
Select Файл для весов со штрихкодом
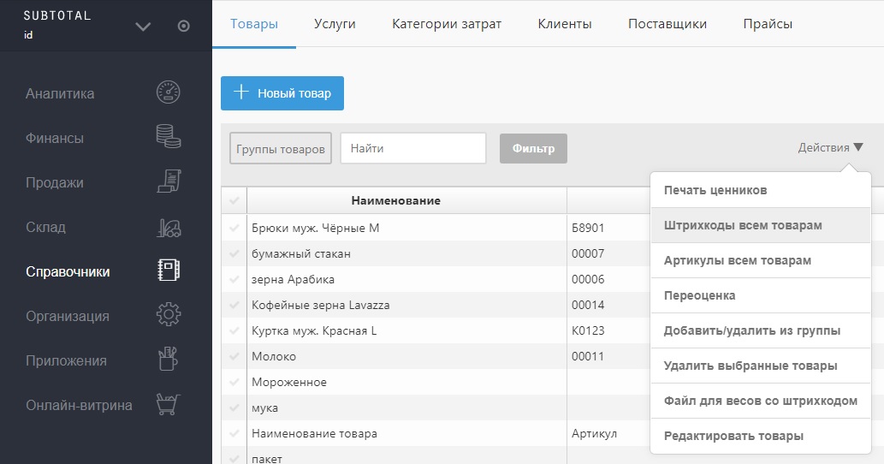(x=761, y=401)
